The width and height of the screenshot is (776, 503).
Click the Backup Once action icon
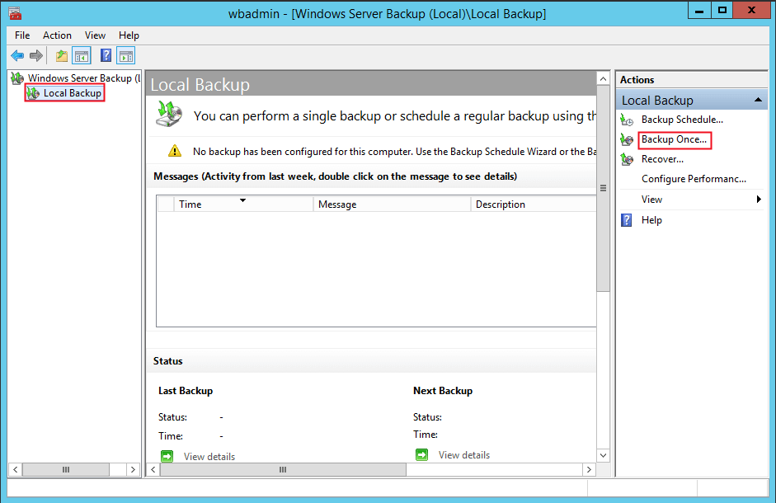[627, 139]
